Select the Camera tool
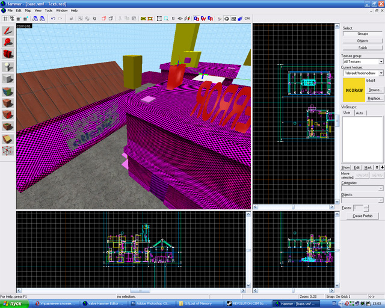The width and height of the screenshot is (385, 308). click(x=8, y=54)
